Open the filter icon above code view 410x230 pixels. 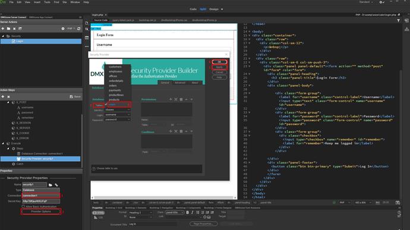pos(398,20)
